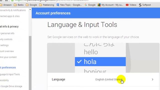Image resolution: width=160 pixels, height=90 pixels.
Task: Open Personal info & privacy section heading
Action: pyautogui.click(x=9, y=26)
